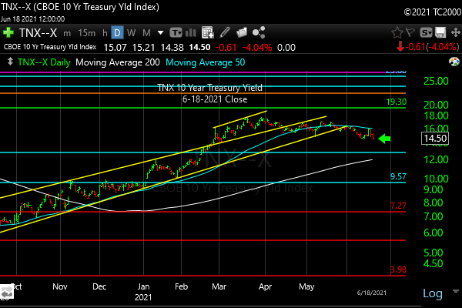Screen dimensions: 462x308
Task: Click the green plus add-symbol icon
Action: click(x=8, y=32)
